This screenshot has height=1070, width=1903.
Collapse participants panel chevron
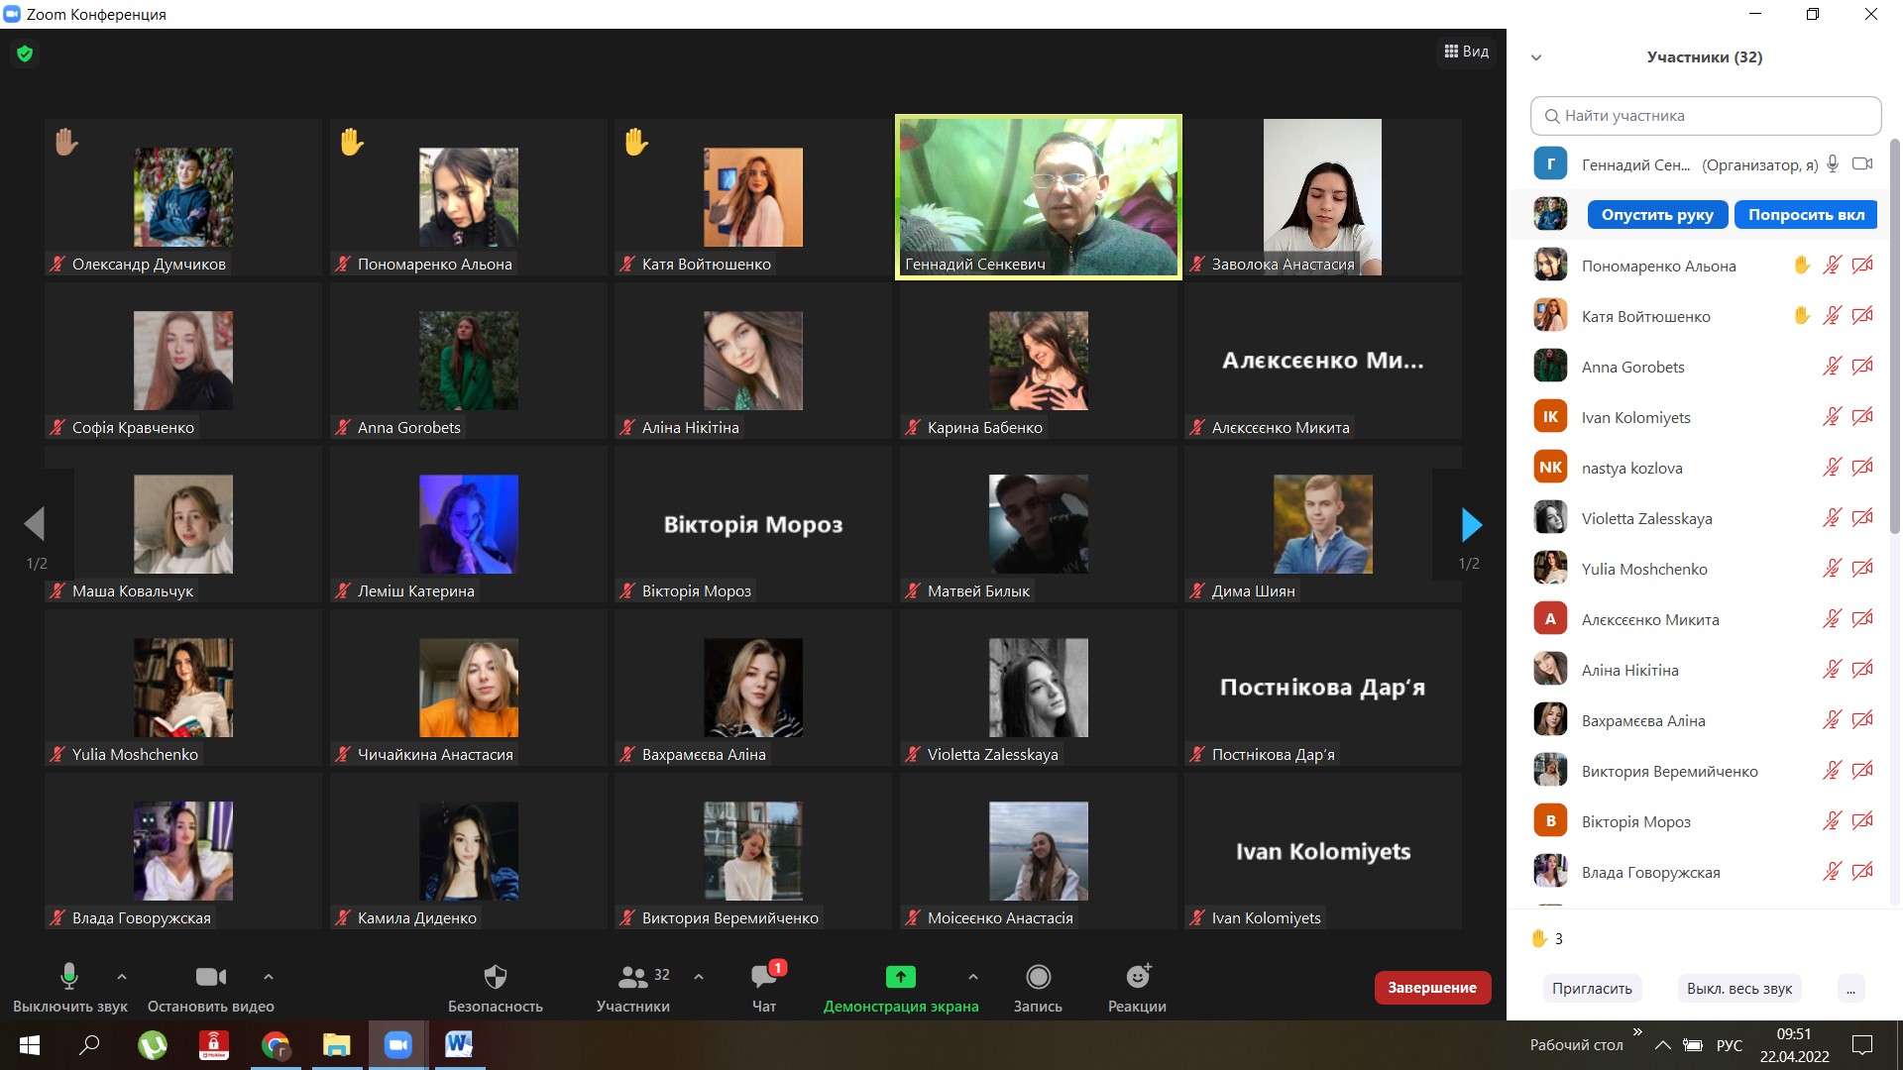[1536, 57]
